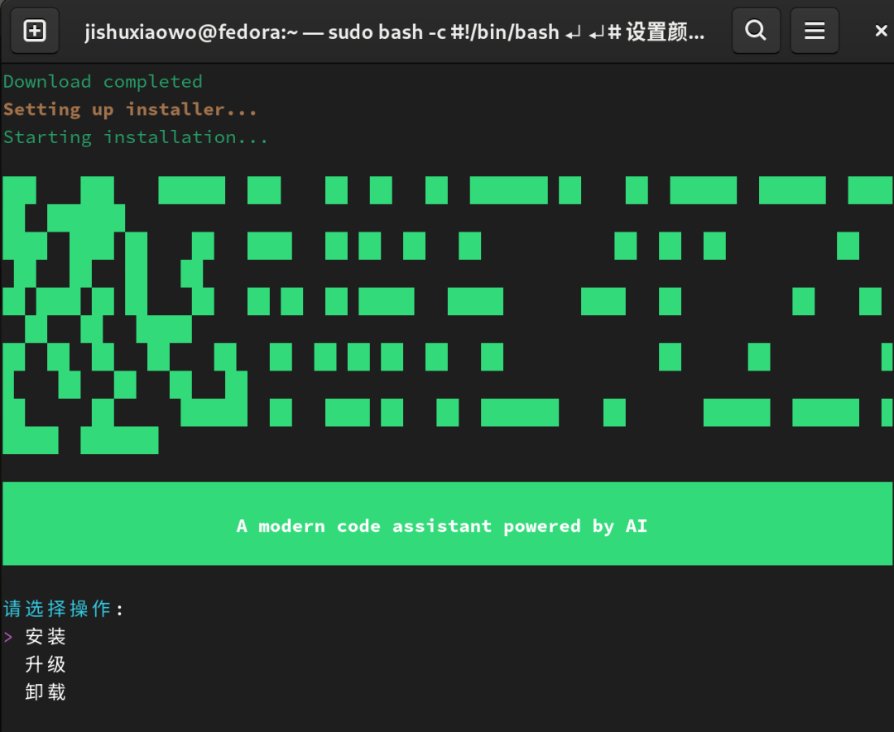Select the 卸载 menu option

click(x=46, y=692)
